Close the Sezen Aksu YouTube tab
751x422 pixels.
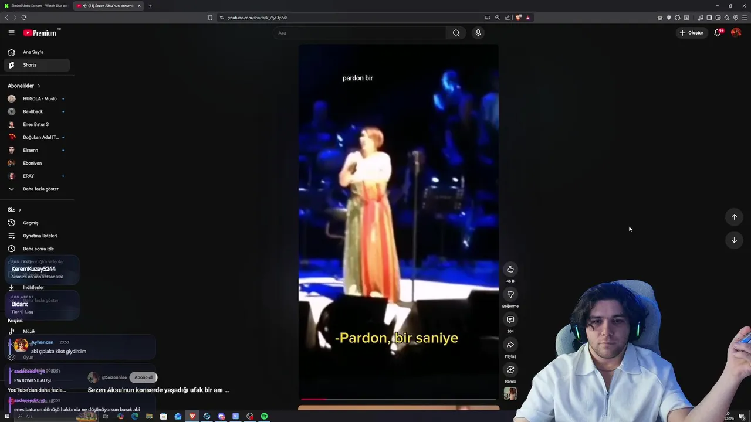click(139, 6)
